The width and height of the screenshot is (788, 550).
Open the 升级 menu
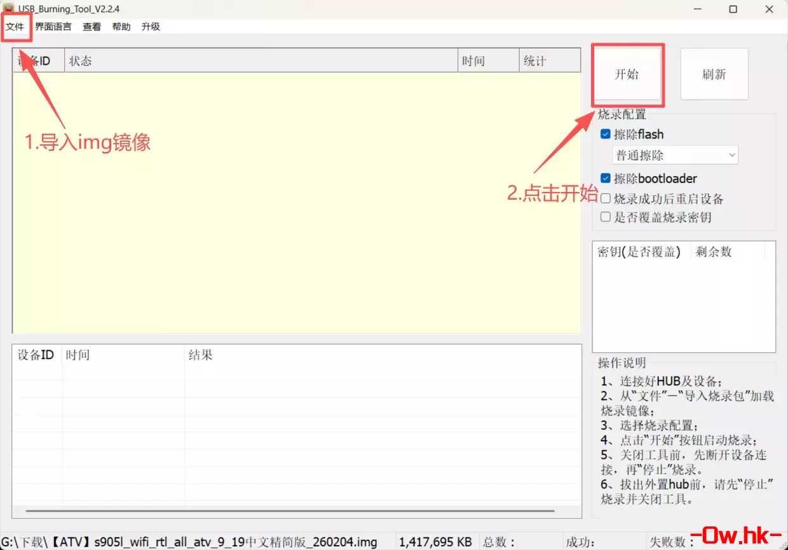pos(151,27)
